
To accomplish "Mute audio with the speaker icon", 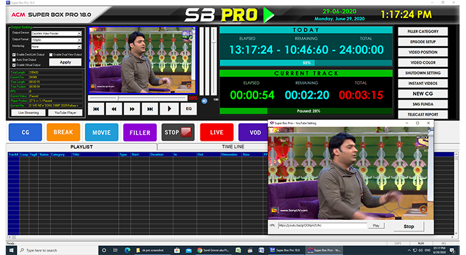I will click(204, 100).
